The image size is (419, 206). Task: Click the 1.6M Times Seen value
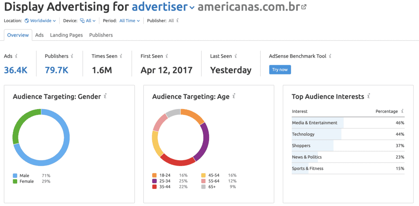pyautogui.click(x=102, y=70)
